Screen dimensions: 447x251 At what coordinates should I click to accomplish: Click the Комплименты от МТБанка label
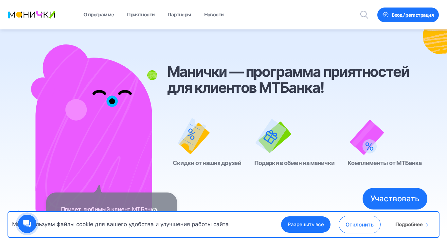384,163
